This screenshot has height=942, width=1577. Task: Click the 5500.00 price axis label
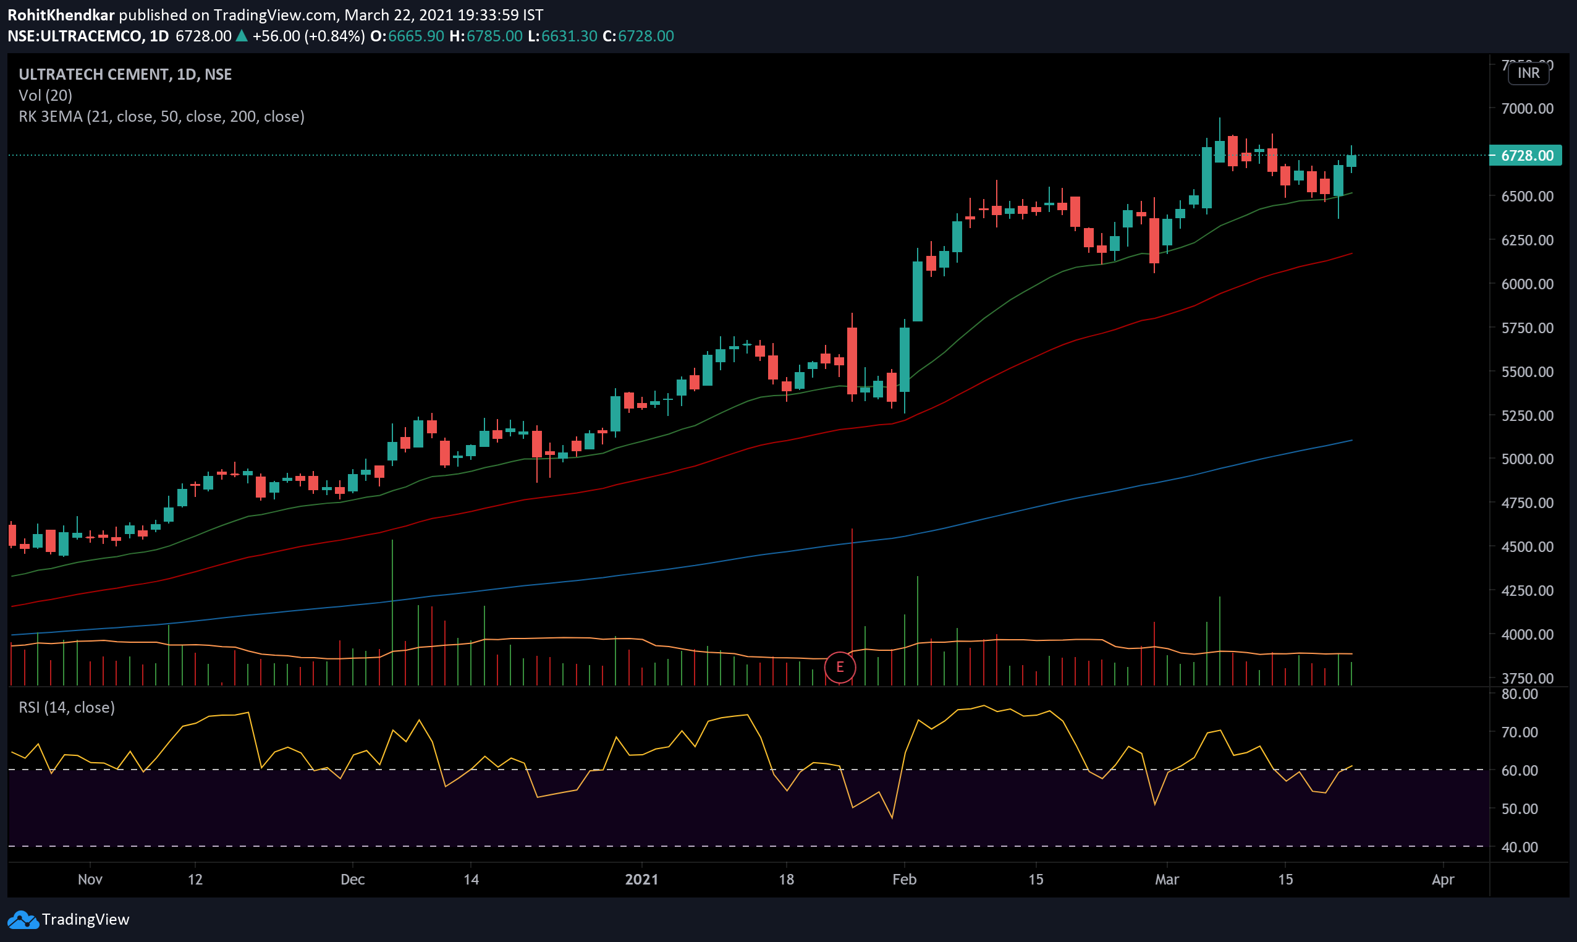click(x=1527, y=371)
